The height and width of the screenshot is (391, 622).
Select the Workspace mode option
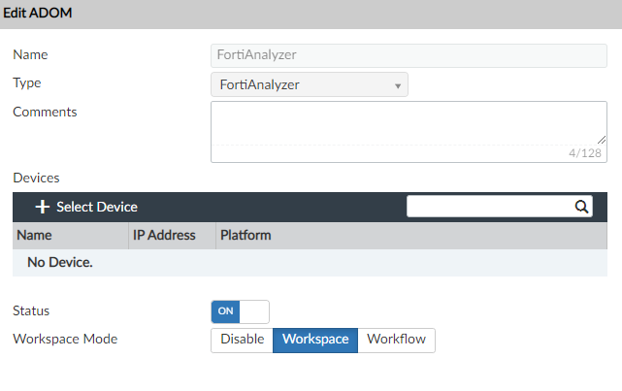pyautogui.click(x=315, y=340)
